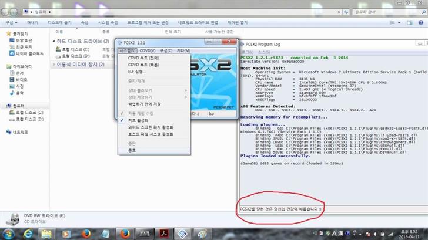Expand the 상태 저장하기 submenu

pos(154,97)
